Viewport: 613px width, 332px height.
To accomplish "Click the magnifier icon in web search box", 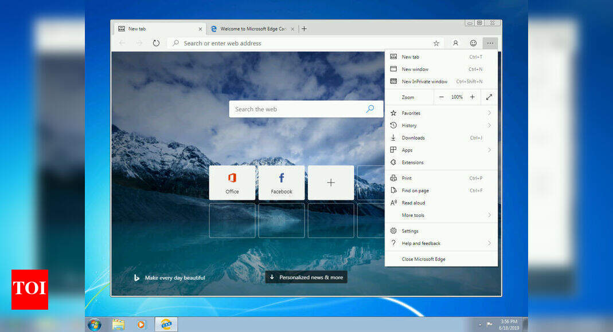I will click(370, 109).
